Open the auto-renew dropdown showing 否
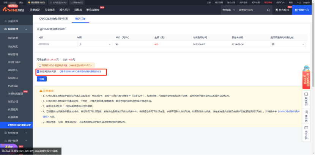Image resolution: width=315 pixels, height=155 pixels. (x=283, y=44)
